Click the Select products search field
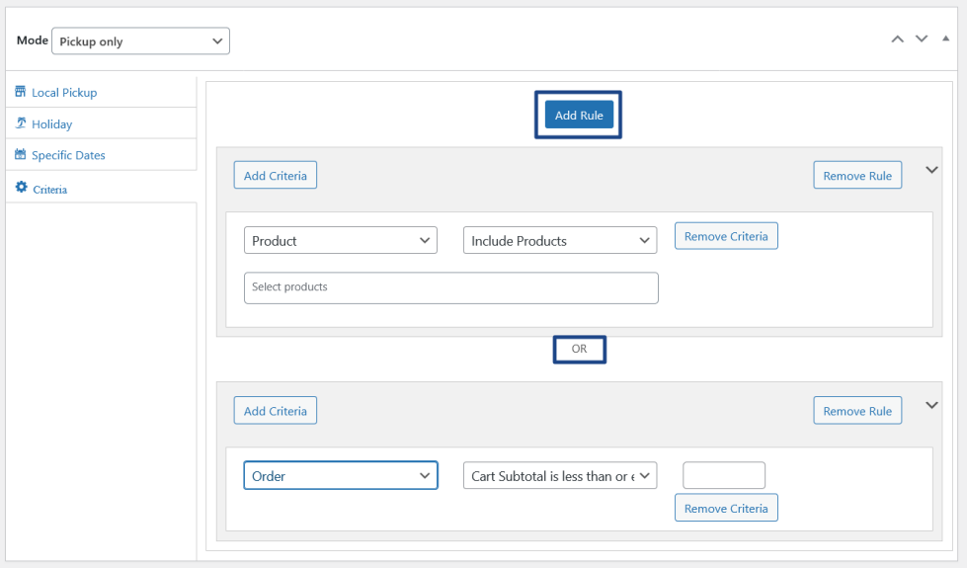 click(x=450, y=287)
